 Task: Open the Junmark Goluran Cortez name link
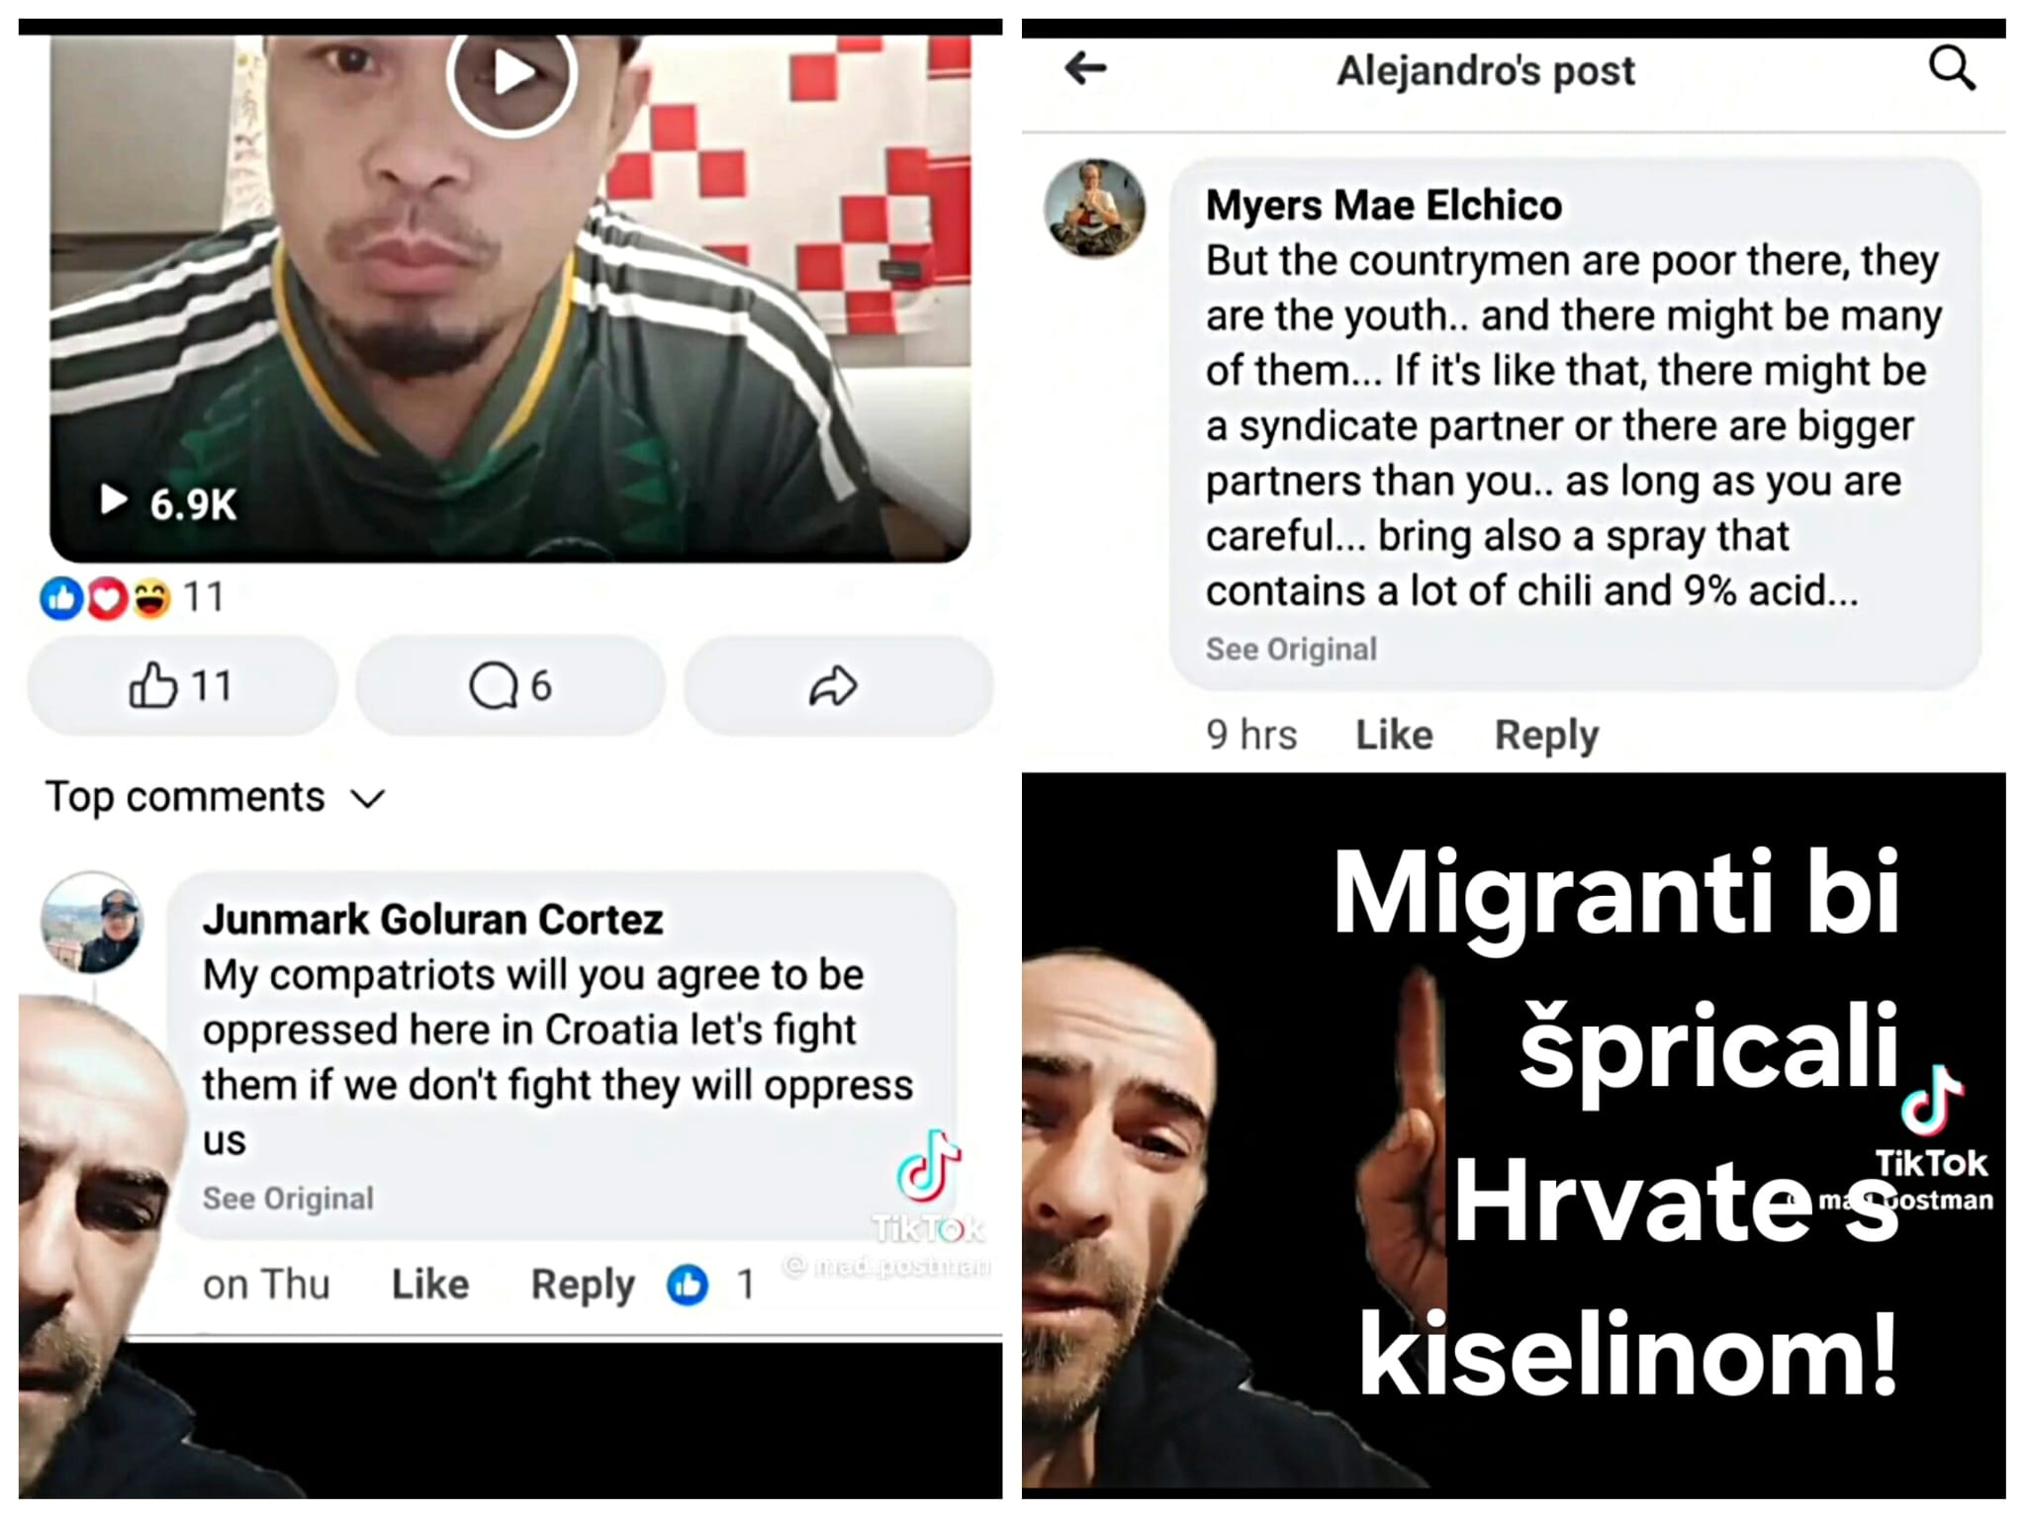point(432,920)
